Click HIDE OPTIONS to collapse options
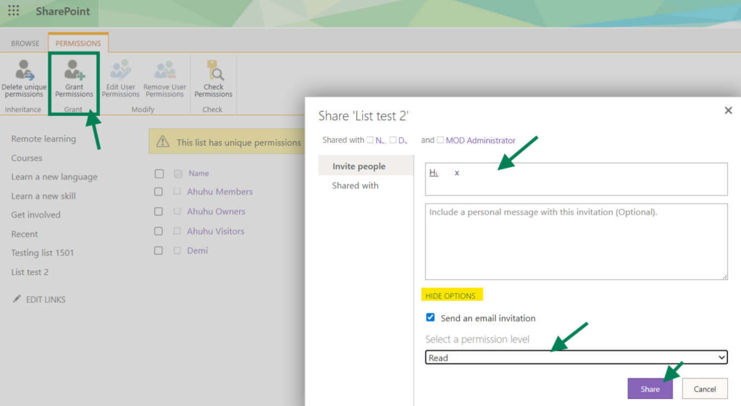 451,296
